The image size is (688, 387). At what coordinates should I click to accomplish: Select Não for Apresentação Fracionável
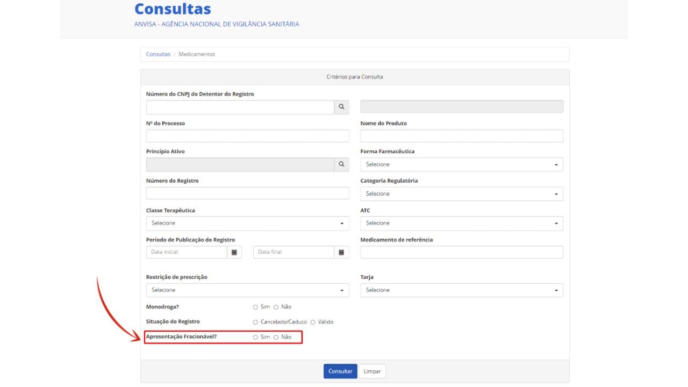tap(276, 338)
